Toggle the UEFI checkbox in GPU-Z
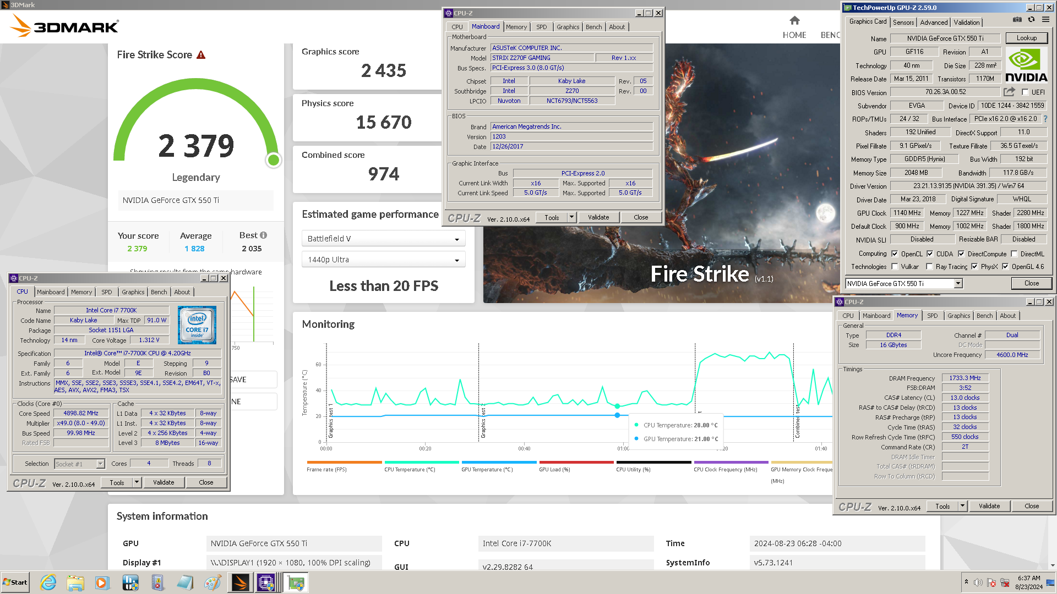 [1025, 92]
